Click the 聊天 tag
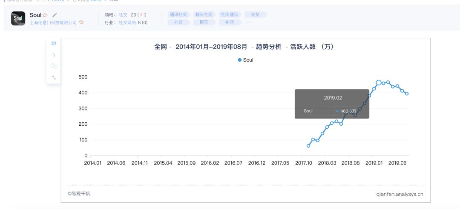The width and height of the screenshot is (460, 209). click(204, 23)
